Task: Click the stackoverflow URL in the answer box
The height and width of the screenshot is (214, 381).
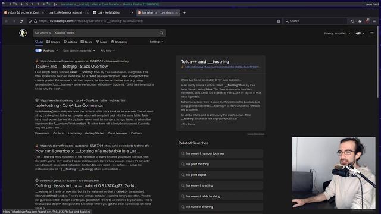Action: pyautogui.click(x=222, y=67)
